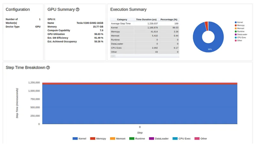Viewport: 256px width, 148px height.
Task: Select the Kernel row label in table
Action: coord(114,28)
